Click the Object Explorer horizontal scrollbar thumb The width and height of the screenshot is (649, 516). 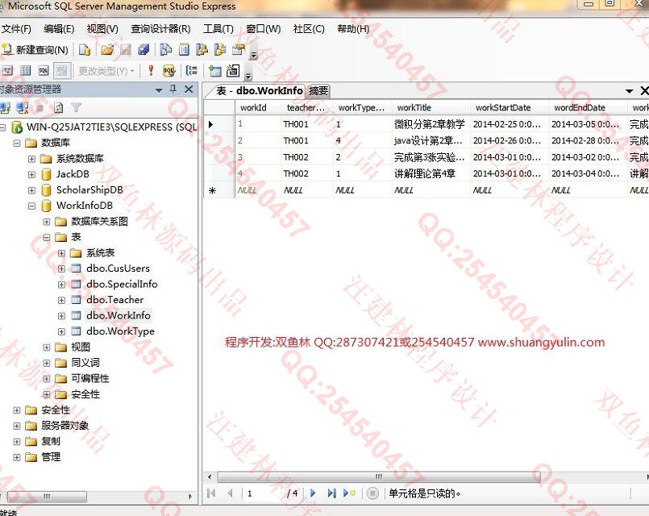tap(47, 496)
